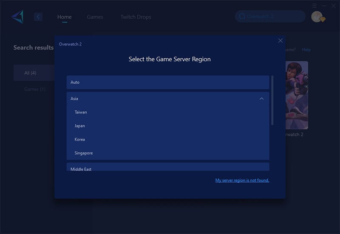Click the search magnifier icon
This screenshot has height=234, width=340.
click(242, 17)
